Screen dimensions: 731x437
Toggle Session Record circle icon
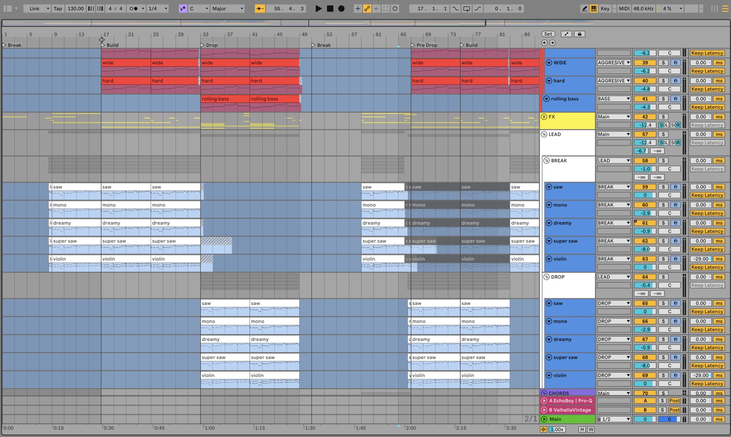(395, 8)
